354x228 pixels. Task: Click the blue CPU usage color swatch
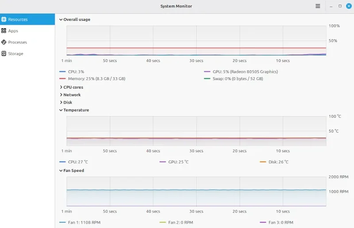click(62, 72)
